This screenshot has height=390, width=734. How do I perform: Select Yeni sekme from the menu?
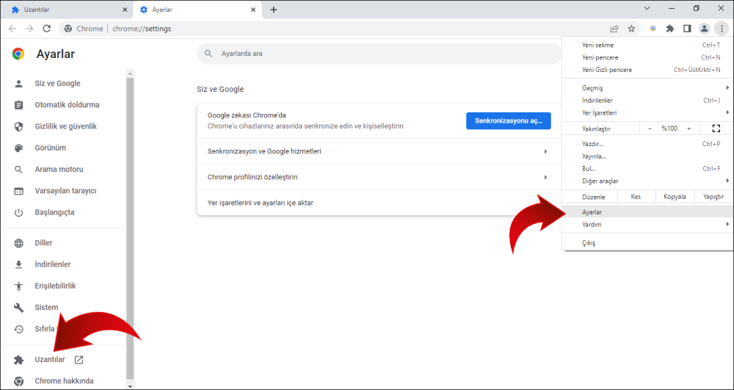tap(648, 45)
